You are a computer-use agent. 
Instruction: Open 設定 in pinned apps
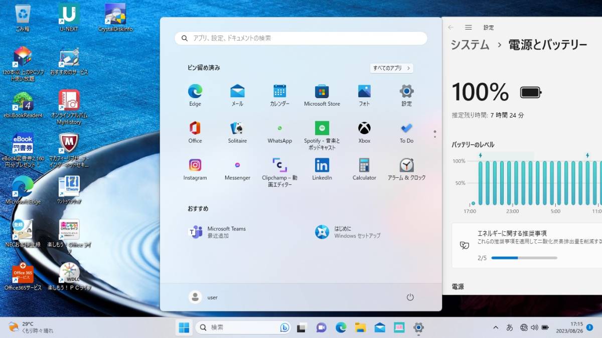406,95
